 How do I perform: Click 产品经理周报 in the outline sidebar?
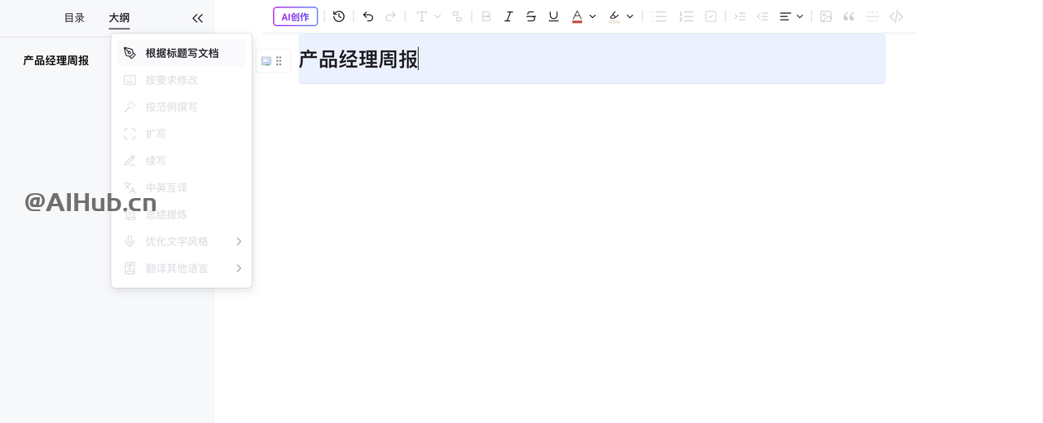tap(56, 60)
